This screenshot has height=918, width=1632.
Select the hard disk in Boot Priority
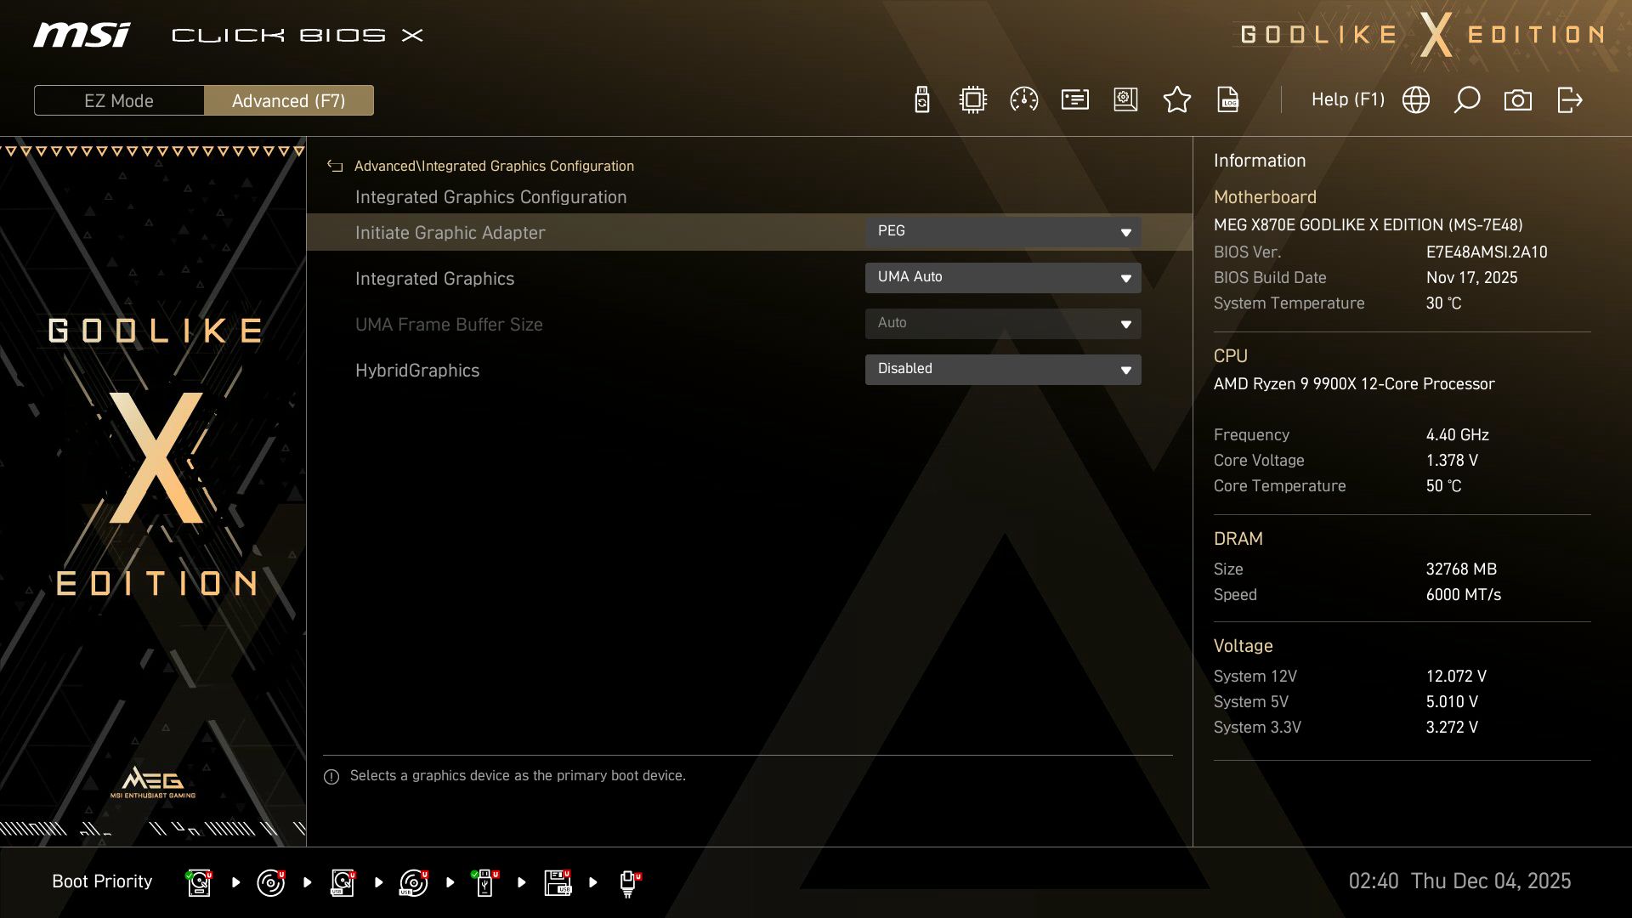199,882
